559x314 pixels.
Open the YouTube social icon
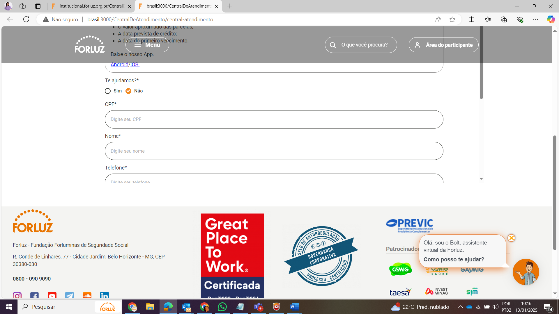(52, 296)
